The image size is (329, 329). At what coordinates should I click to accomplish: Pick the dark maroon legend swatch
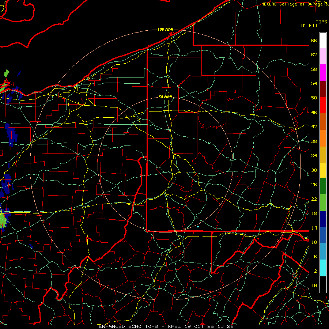tap(323, 89)
